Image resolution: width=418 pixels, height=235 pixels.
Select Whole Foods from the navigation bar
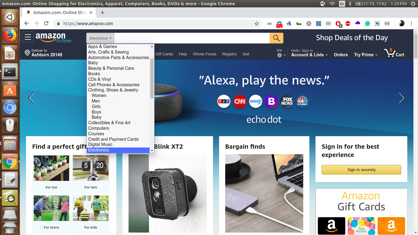[204, 54]
